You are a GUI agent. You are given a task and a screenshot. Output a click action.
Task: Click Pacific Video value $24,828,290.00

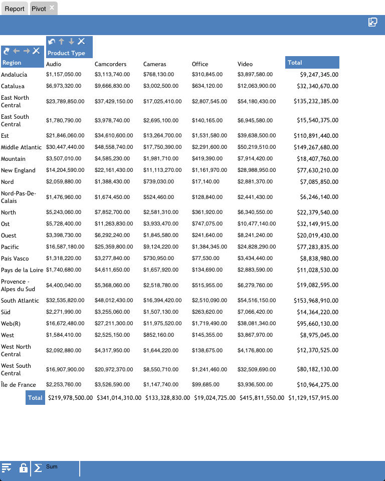point(257,247)
